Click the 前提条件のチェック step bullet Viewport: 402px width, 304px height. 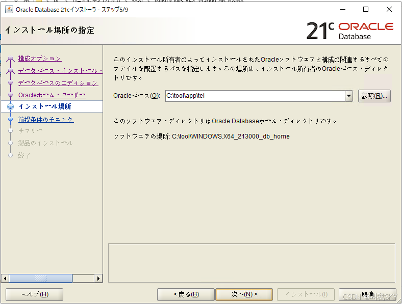(11, 119)
